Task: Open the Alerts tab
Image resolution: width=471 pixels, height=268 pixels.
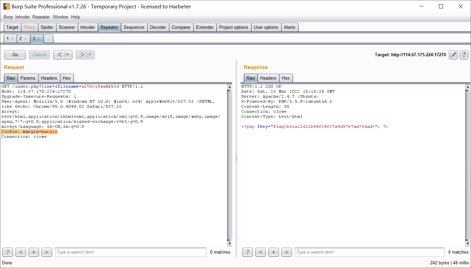Action: [290, 27]
